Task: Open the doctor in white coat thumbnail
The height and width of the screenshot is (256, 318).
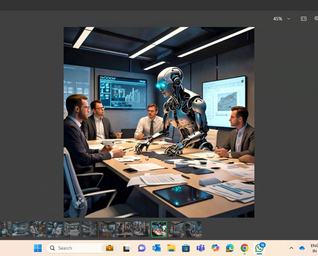Action: 55,229
